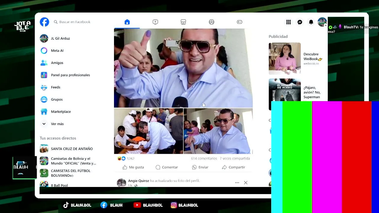
Task: Click the Jota Ele Show logo
Action: click(23, 26)
